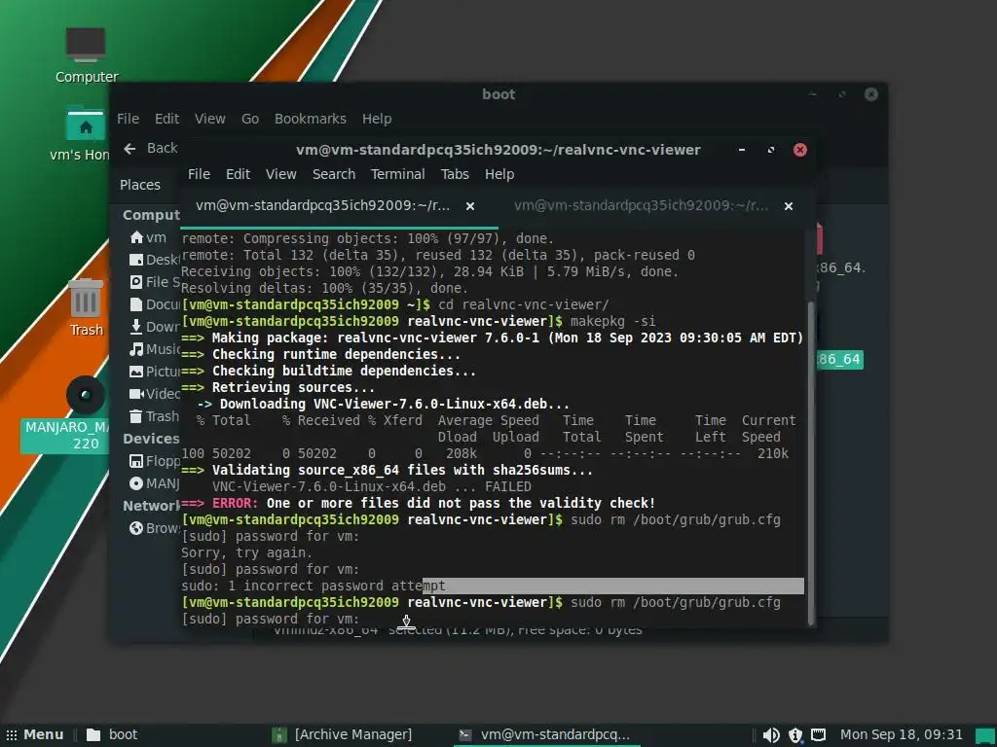Click Places selector in boot sidebar
This screenshot has width=997, height=747.
(x=140, y=185)
